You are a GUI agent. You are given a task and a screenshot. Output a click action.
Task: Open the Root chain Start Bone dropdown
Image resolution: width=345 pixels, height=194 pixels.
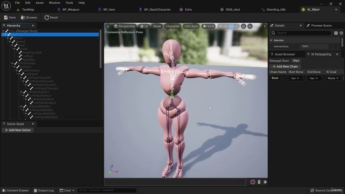(295, 78)
